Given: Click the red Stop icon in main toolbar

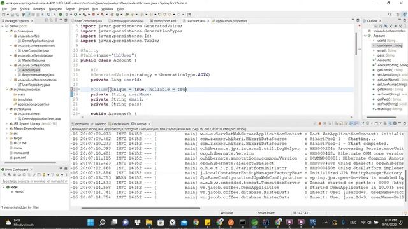Looking at the screenshot, I should click(x=94, y=15).
